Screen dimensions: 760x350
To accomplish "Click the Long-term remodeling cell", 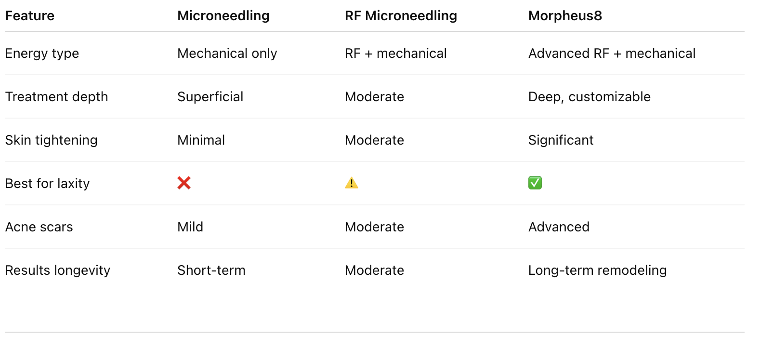I will [x=598, y=270].
